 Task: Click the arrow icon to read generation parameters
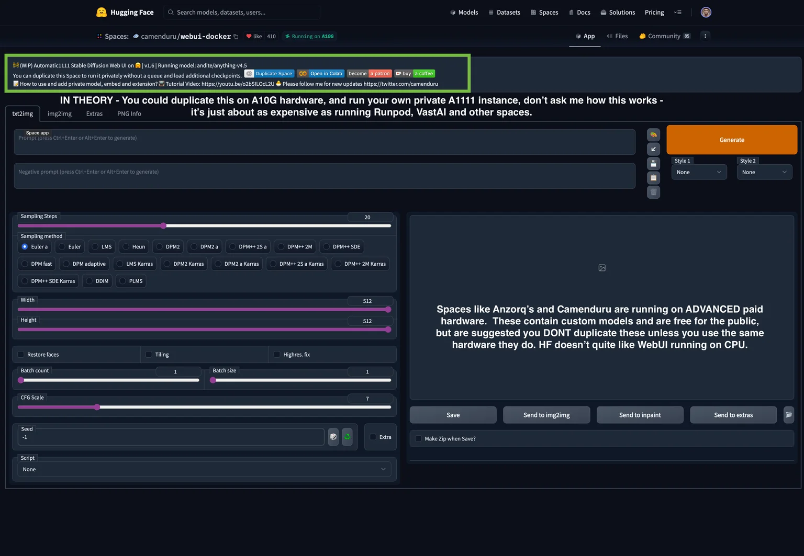(653, 149)
